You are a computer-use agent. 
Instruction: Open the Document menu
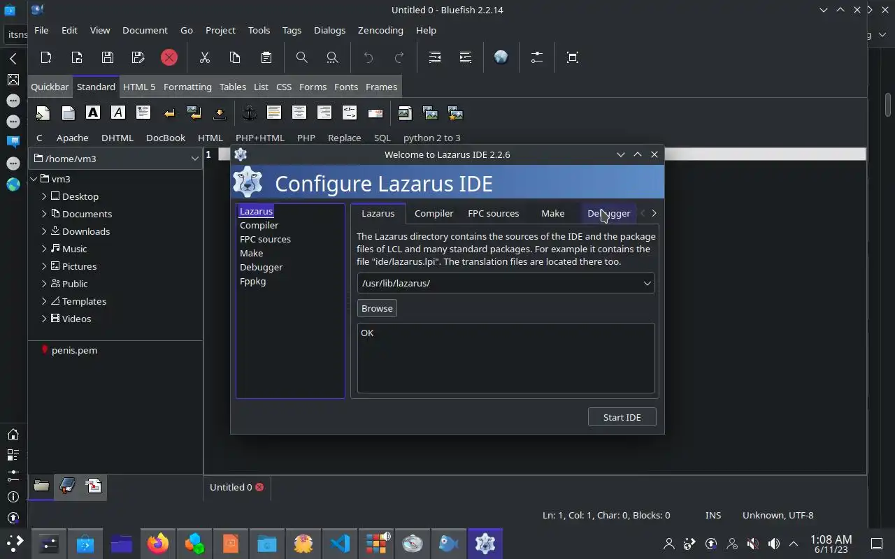click(x=145, y=30)
